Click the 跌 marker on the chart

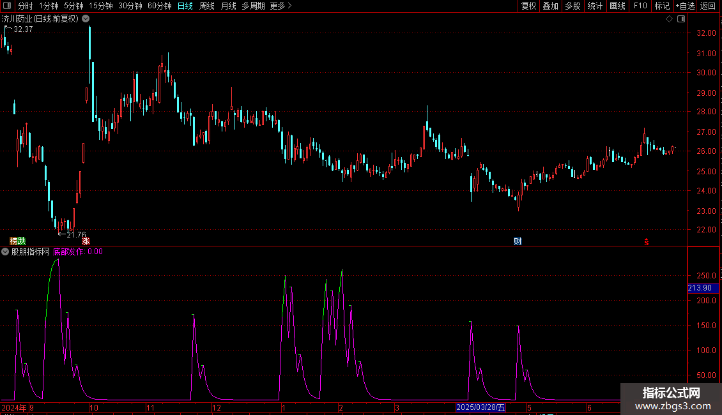click(x=22, y=241)
